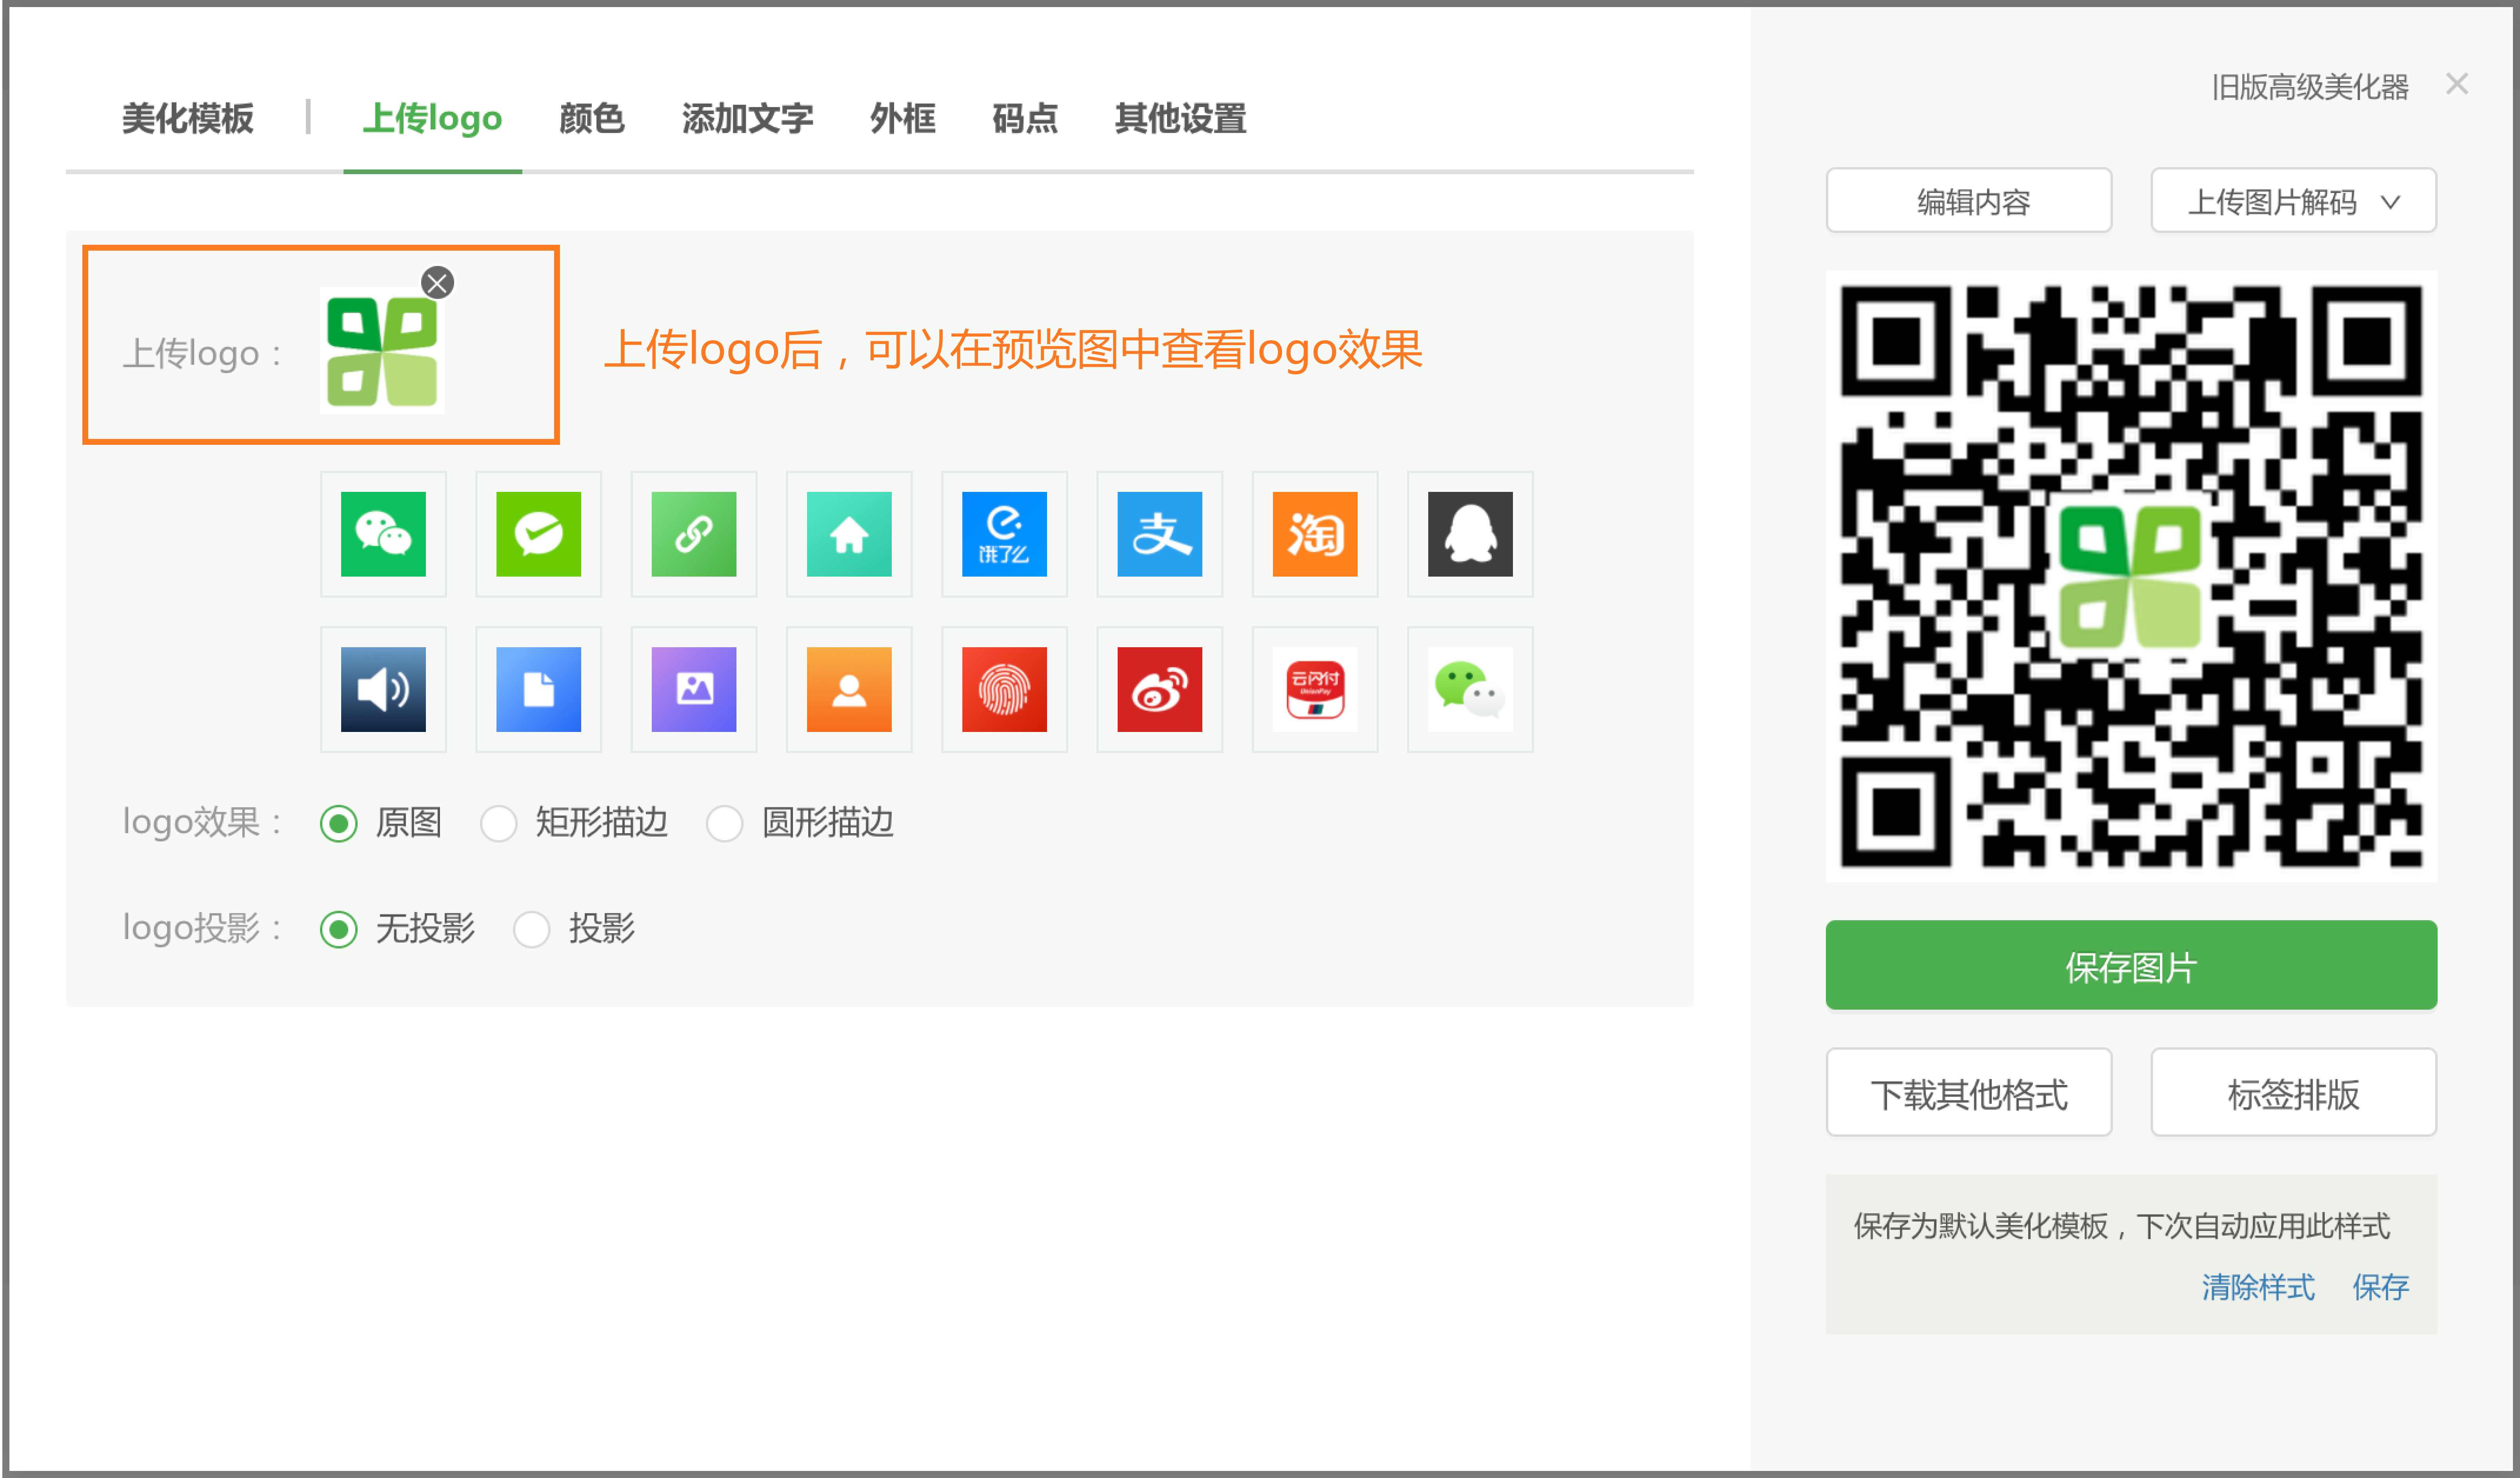Open the 添加文字 tab
Viewport: 2520px width, 1478px height.
(x=748, y=119)
